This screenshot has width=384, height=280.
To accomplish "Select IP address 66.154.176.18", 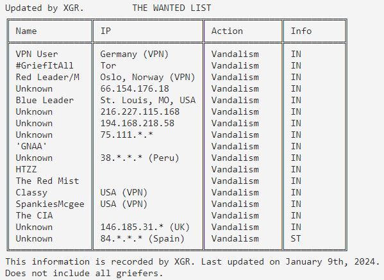I will [135, 88].
